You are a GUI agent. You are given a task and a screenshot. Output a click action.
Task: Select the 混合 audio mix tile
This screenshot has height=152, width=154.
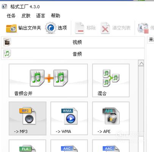click(x=111, y=80)
